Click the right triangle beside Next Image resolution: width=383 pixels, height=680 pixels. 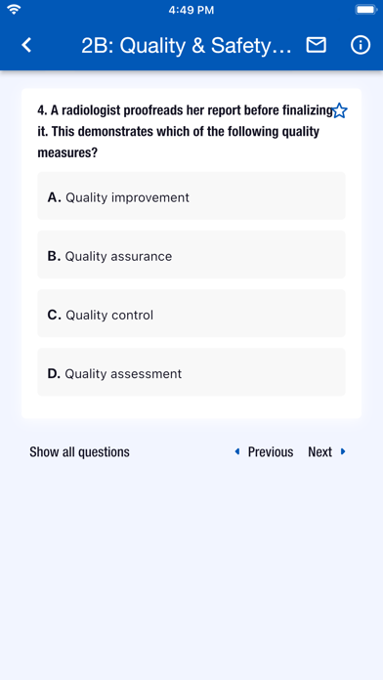pyautogui.click(x=343, y=451)
